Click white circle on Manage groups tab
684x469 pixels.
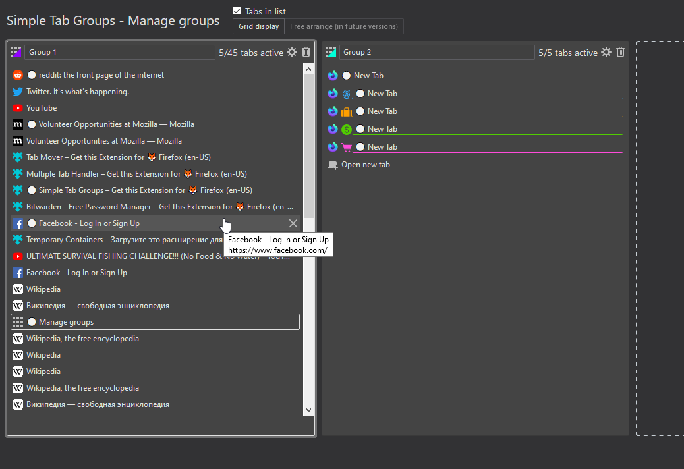click(32, 322)
